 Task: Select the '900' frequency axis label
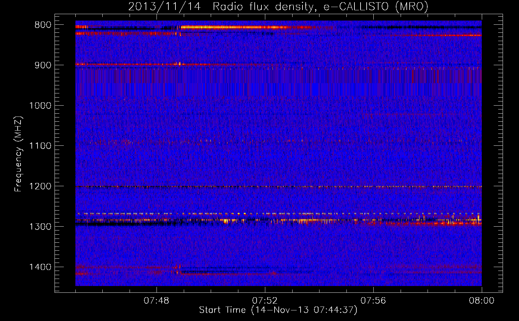(x=43, y=65)
